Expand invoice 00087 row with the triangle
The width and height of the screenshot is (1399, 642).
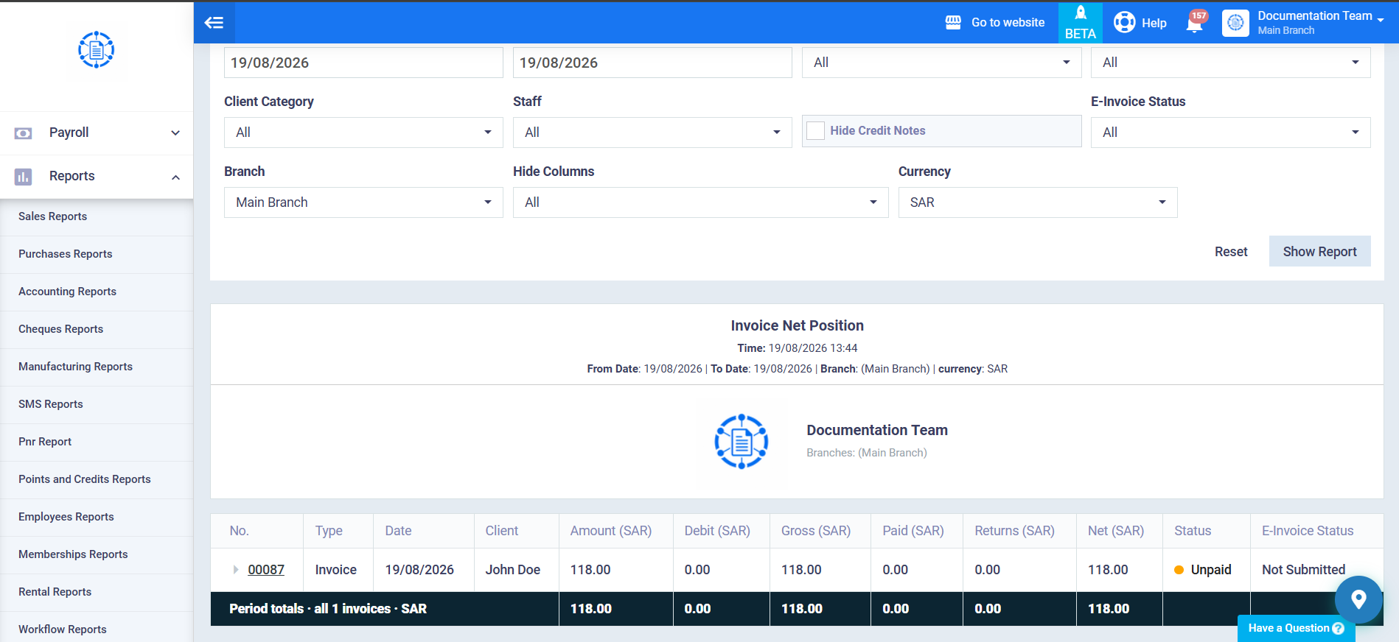point(236,570)
